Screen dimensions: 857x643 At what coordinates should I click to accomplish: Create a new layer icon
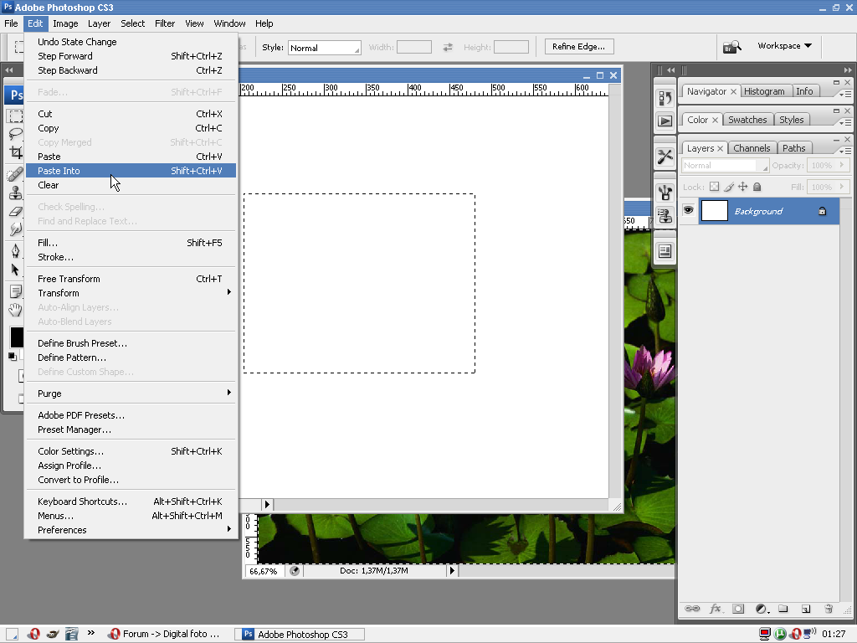pos(806,609)
